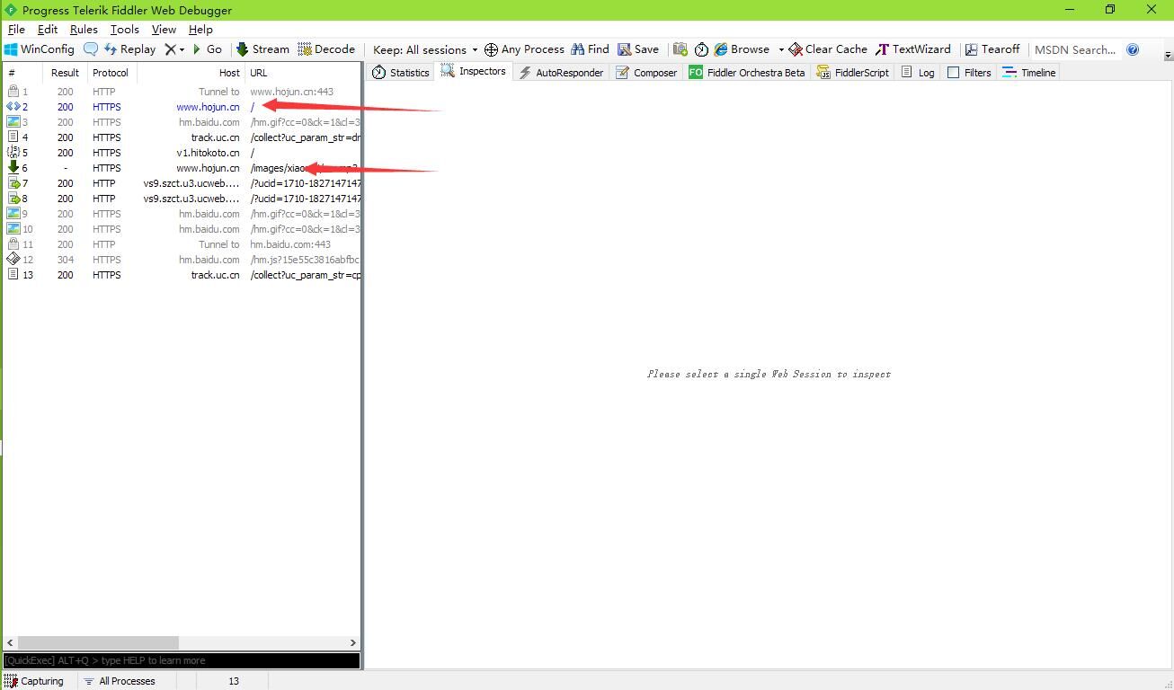Screen dimensions: 1174x690
Task: Switch to the Log tab
Action: click(x=918, y=73)
